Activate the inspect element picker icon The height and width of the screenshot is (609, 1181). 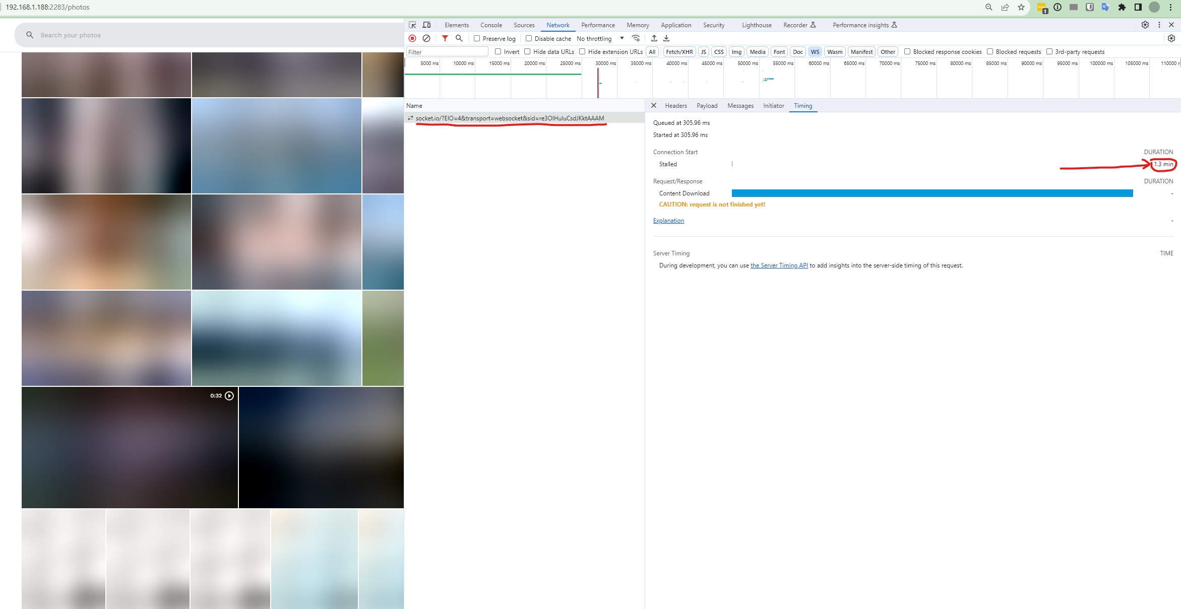tap(412, 25)
